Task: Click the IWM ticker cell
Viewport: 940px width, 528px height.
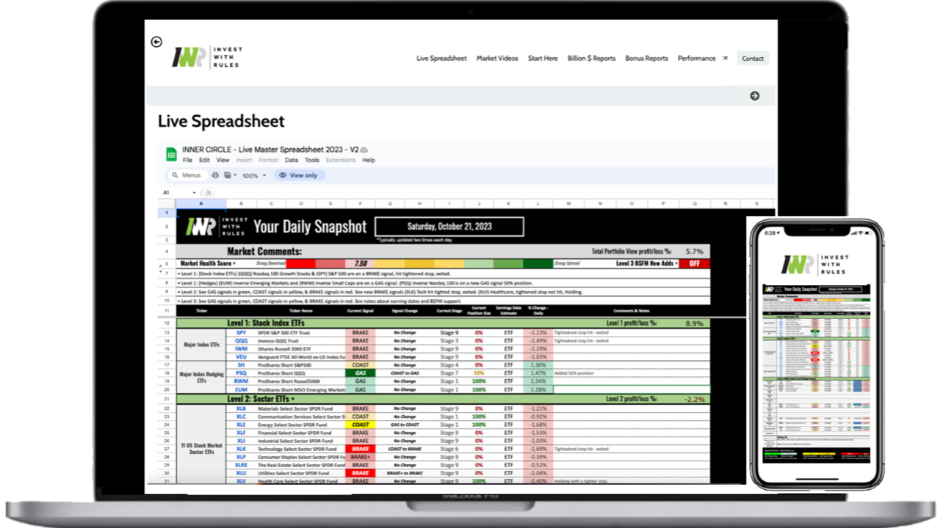Action: 241,349
